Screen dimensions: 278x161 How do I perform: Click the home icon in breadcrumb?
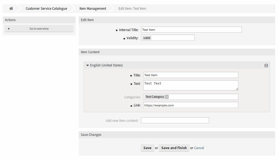pyautogui.click(x=11, y=8)
